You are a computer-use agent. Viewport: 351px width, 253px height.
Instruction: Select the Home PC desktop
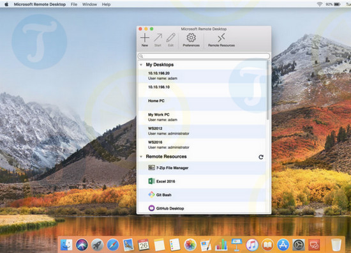tap(202, 103)
